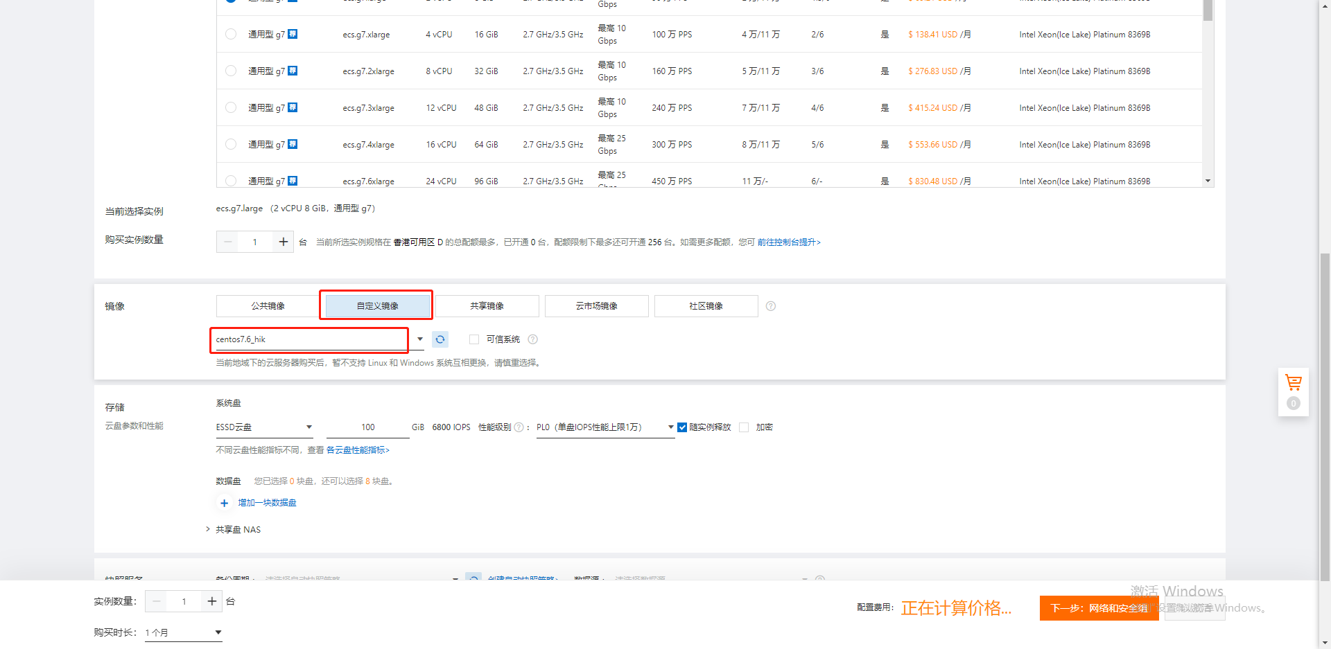The width and height of the screenshot is (1331, 649).
Task: Uncheck the 随实例释放 checkbox
Action: [682, 427]
